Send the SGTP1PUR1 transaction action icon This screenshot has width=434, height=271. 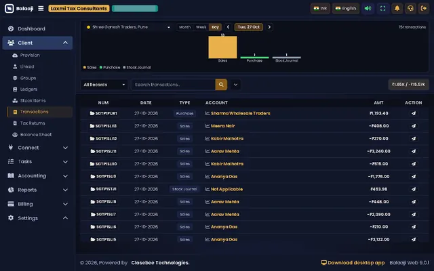414,113
